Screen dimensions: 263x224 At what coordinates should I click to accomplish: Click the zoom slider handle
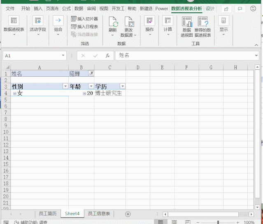[x=218, y=222]
